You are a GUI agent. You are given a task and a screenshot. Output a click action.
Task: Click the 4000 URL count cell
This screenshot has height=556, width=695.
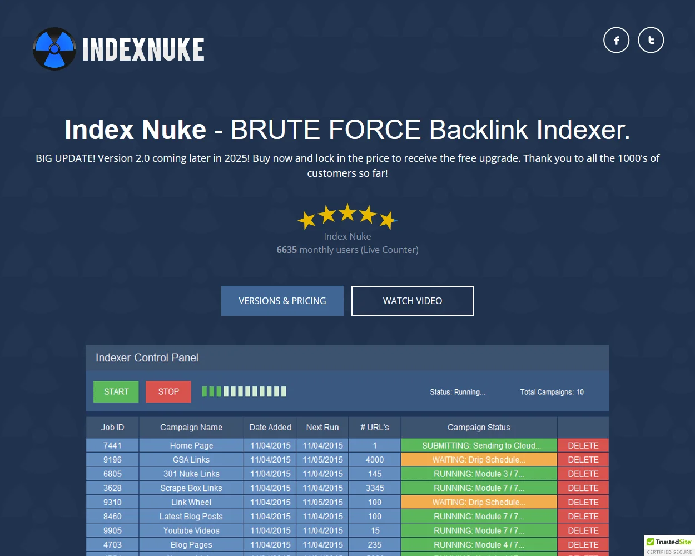375,460
